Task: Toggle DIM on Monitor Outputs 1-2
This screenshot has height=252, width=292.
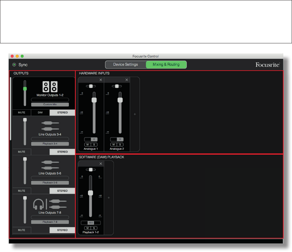Action: coord(40,113)
